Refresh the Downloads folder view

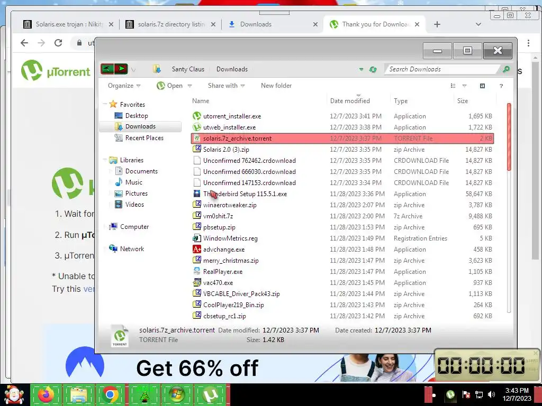click(x=373, y=69)
